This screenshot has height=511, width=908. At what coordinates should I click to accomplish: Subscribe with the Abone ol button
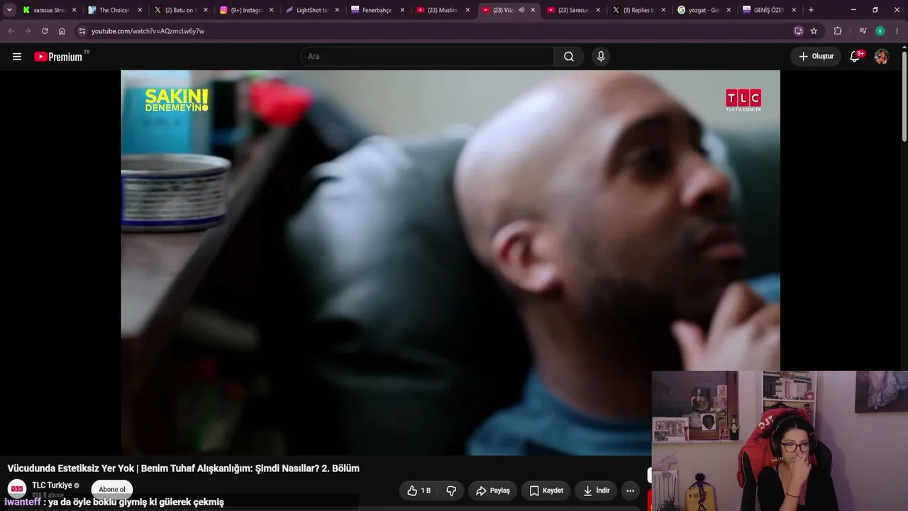pyautogui.click(x=112, y=489)
